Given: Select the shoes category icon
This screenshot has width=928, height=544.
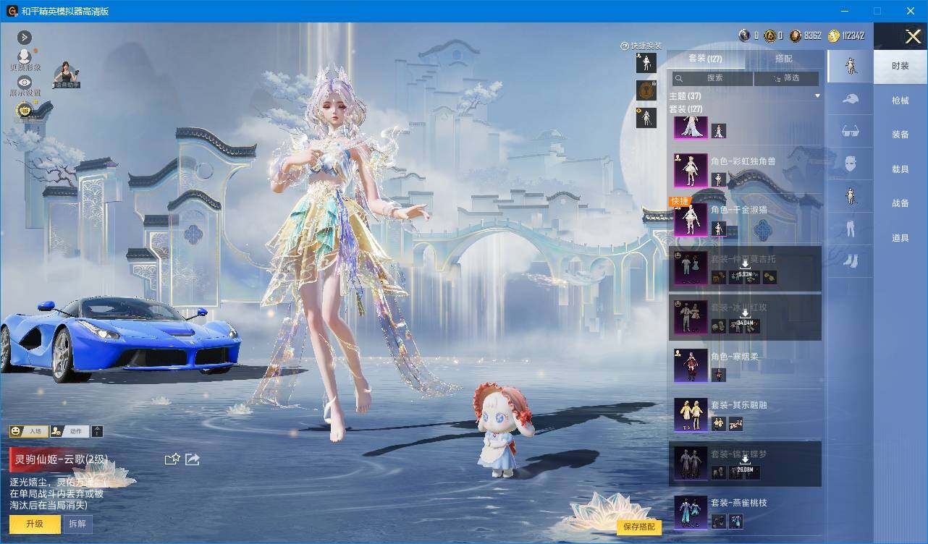Looking at the screenshot, I should tap(851, 260).
